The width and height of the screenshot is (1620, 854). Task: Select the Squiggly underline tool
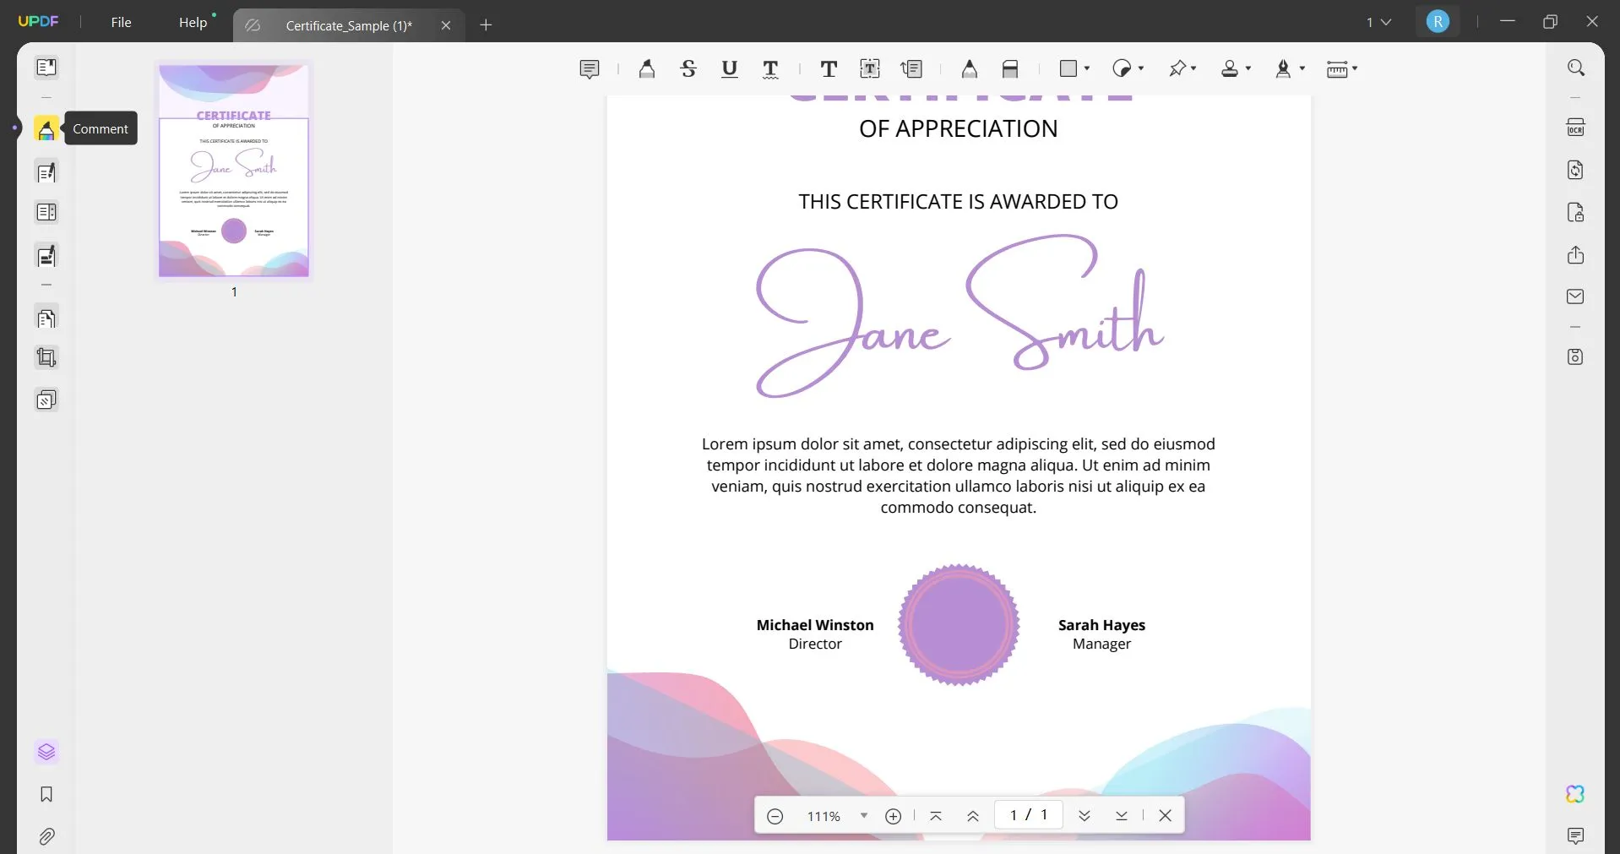770,69
